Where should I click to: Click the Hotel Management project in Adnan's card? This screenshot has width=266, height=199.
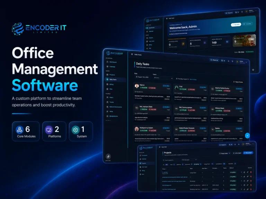pos(142,113)
